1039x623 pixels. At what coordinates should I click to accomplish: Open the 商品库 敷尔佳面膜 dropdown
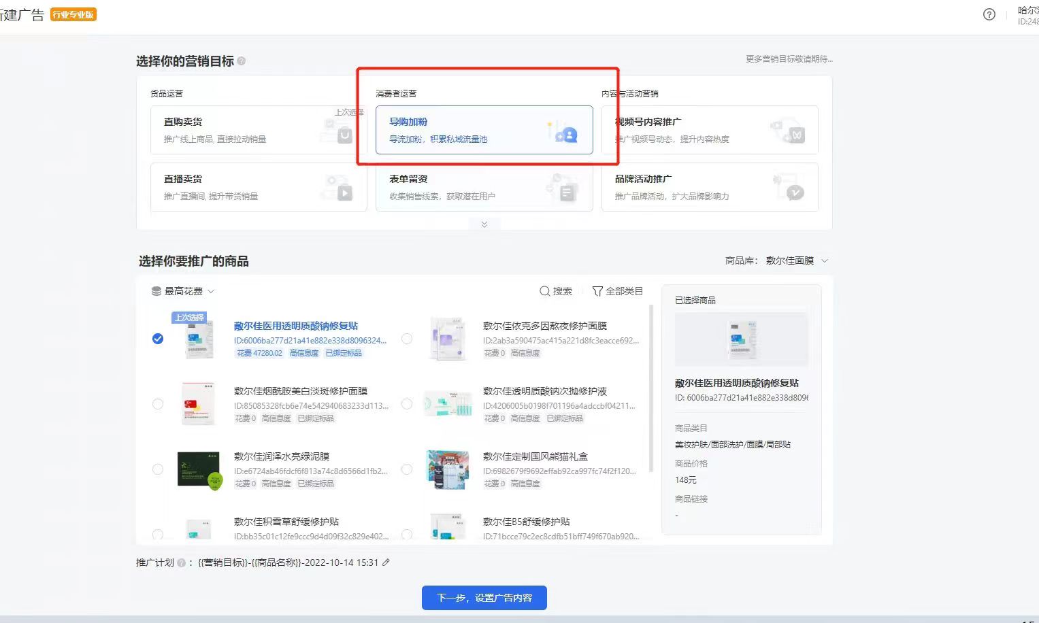796,260
